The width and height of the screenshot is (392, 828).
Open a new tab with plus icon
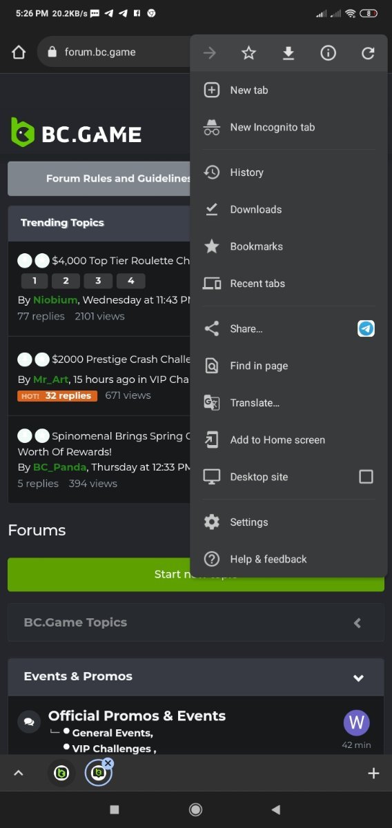(373, 773)
